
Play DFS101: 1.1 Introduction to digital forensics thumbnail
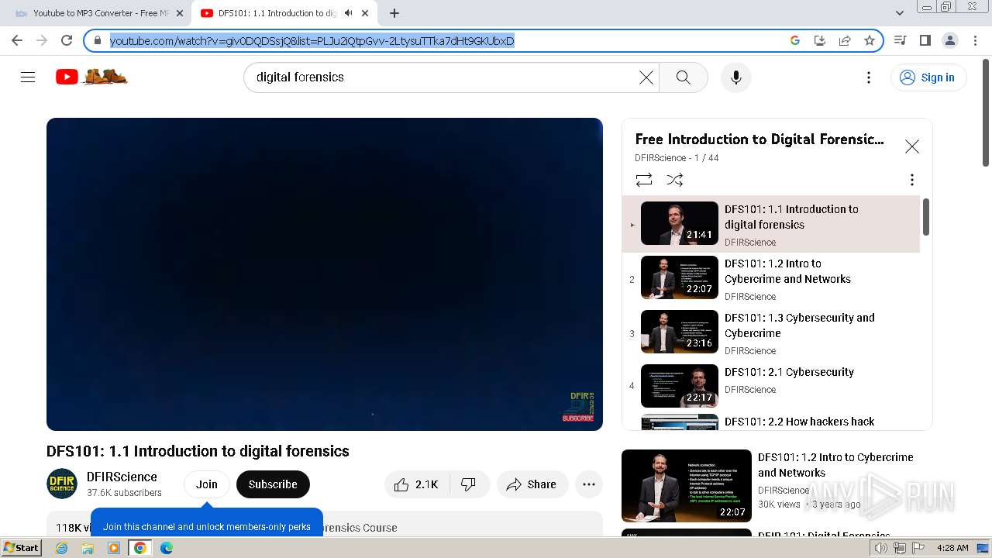pos(680,223)
